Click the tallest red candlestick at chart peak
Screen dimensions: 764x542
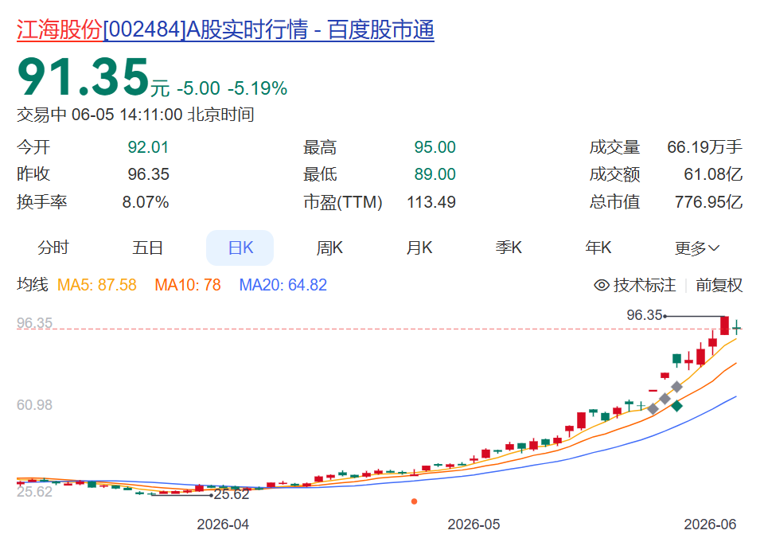pyautogui.click(x=724, y=325)
